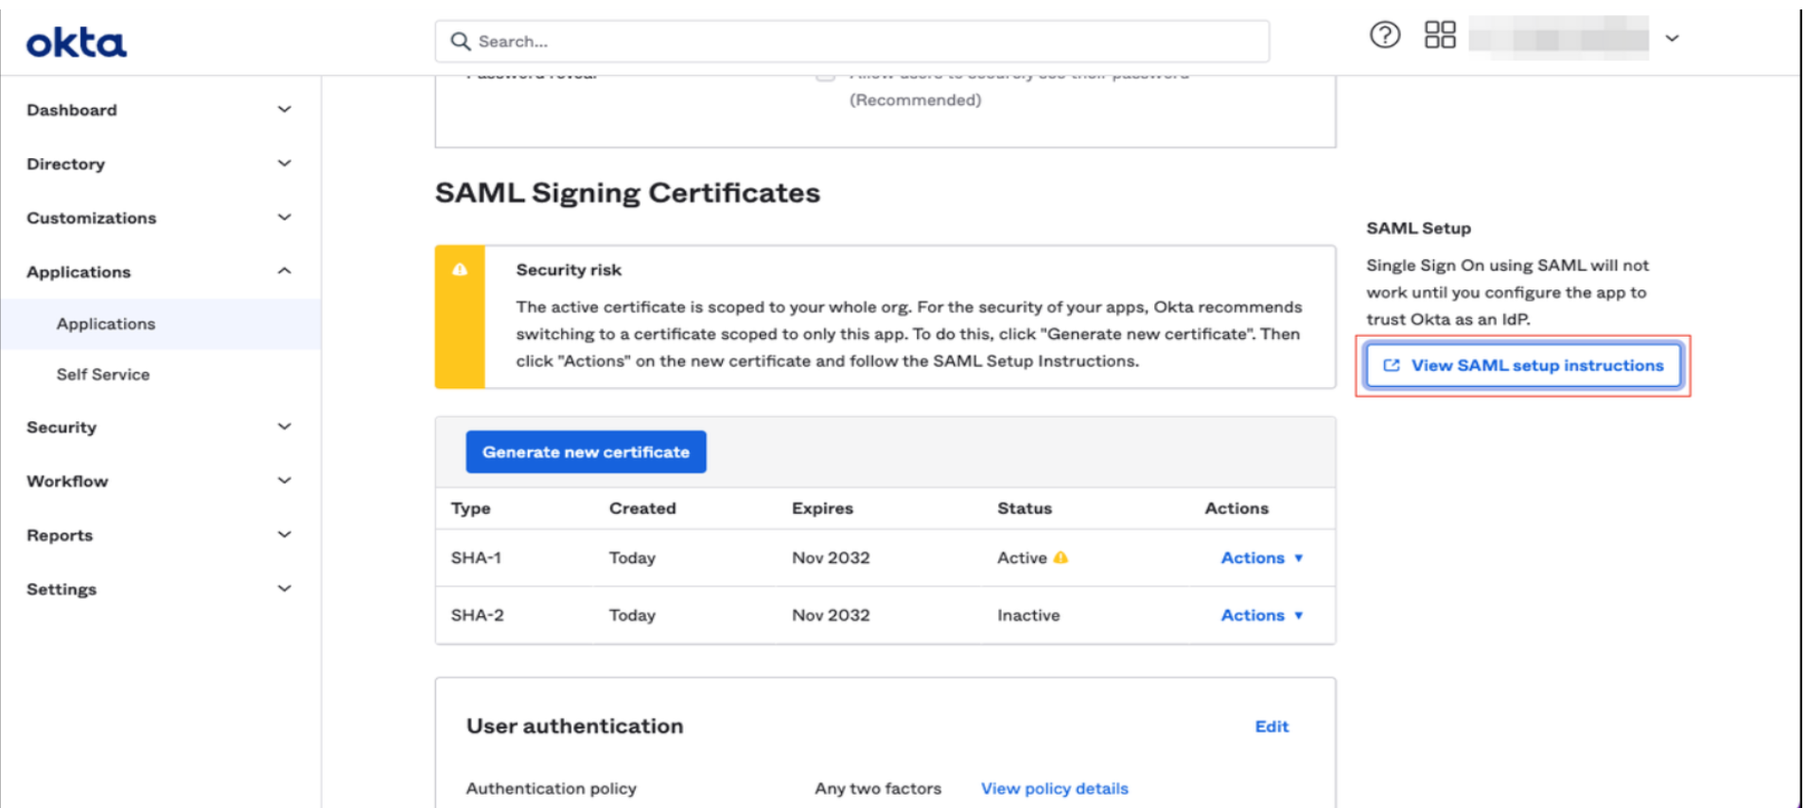Open the Actions dropdown for the SHA-1 certificate
This screenshot has height=808, width=1806.
(x=1261, y=557)
